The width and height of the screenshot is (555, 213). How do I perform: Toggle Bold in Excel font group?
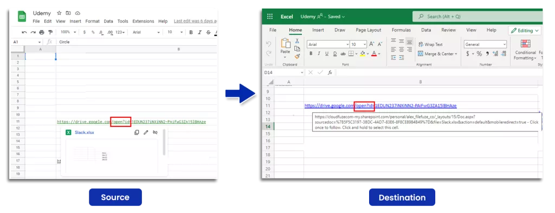click(x=311, y=54)
